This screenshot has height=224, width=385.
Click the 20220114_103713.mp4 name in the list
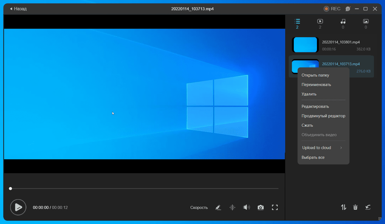pos(341,64)
